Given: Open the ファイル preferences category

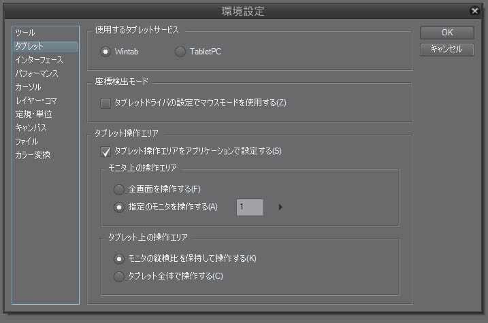Looking at the screenshot, I should [46, 141].
